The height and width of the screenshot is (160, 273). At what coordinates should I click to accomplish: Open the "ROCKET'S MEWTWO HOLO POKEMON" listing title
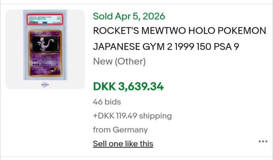pos(179,31)
